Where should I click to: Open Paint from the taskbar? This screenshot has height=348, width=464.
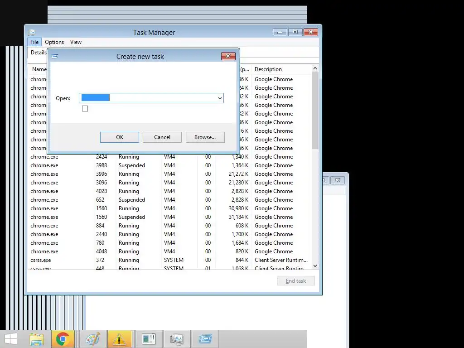pyautogui.click(x=92, y=339)
